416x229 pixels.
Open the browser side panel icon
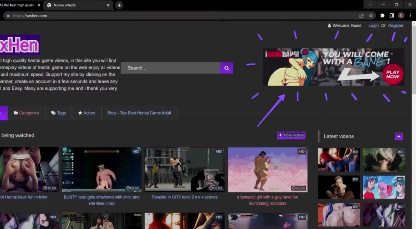pyautogui.click(x=392, y=16)
